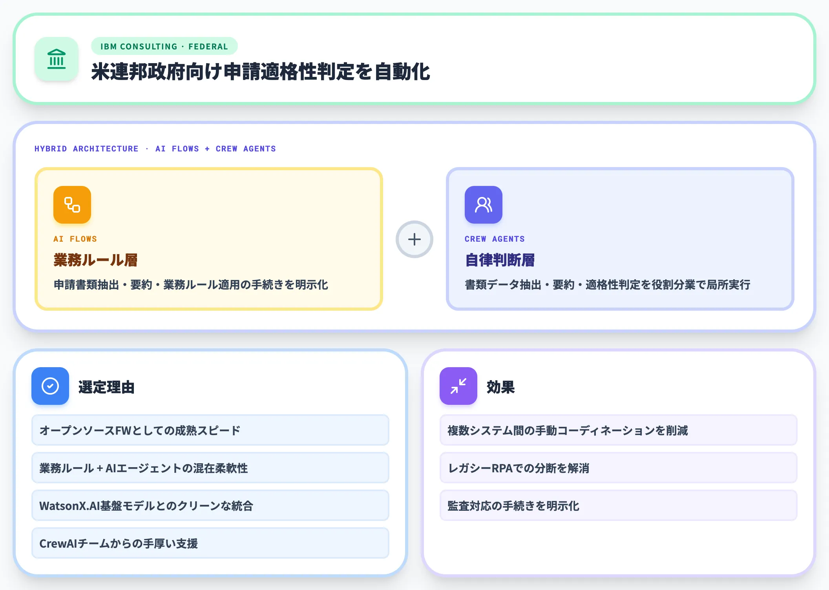Click the 選定理由 heading

coord(106,387)
